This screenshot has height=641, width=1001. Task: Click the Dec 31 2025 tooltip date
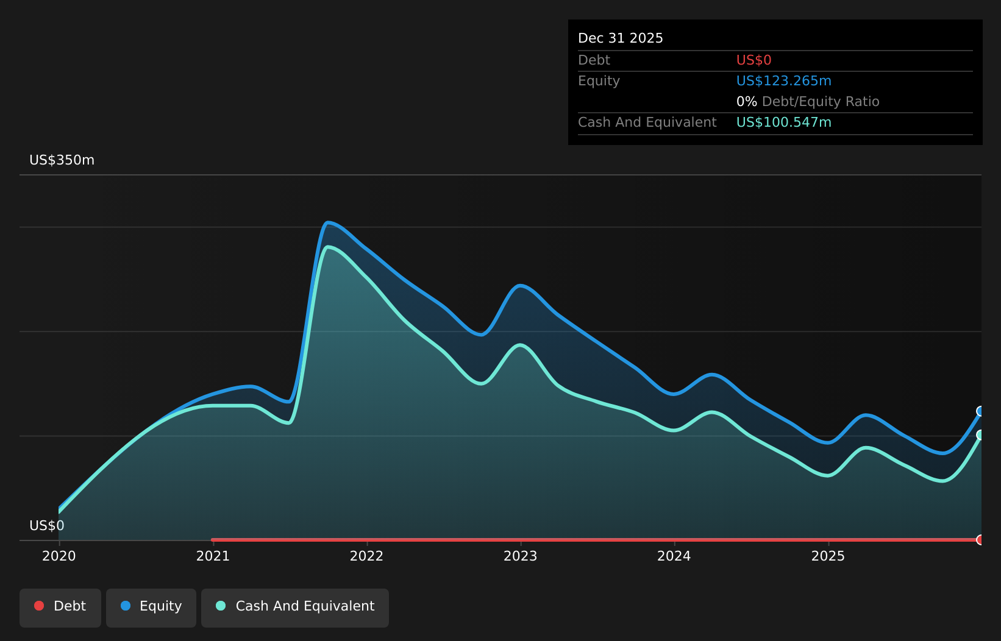coord(621,38)
